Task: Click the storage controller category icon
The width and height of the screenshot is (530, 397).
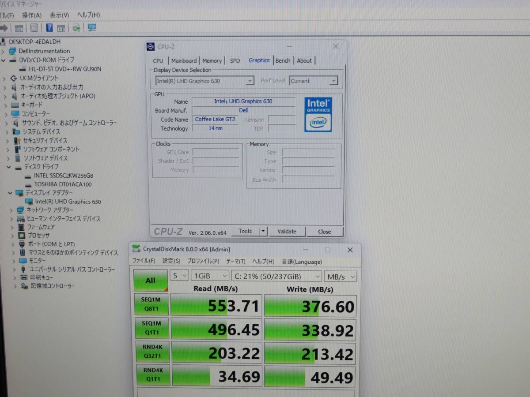Action: coord(24,286)
